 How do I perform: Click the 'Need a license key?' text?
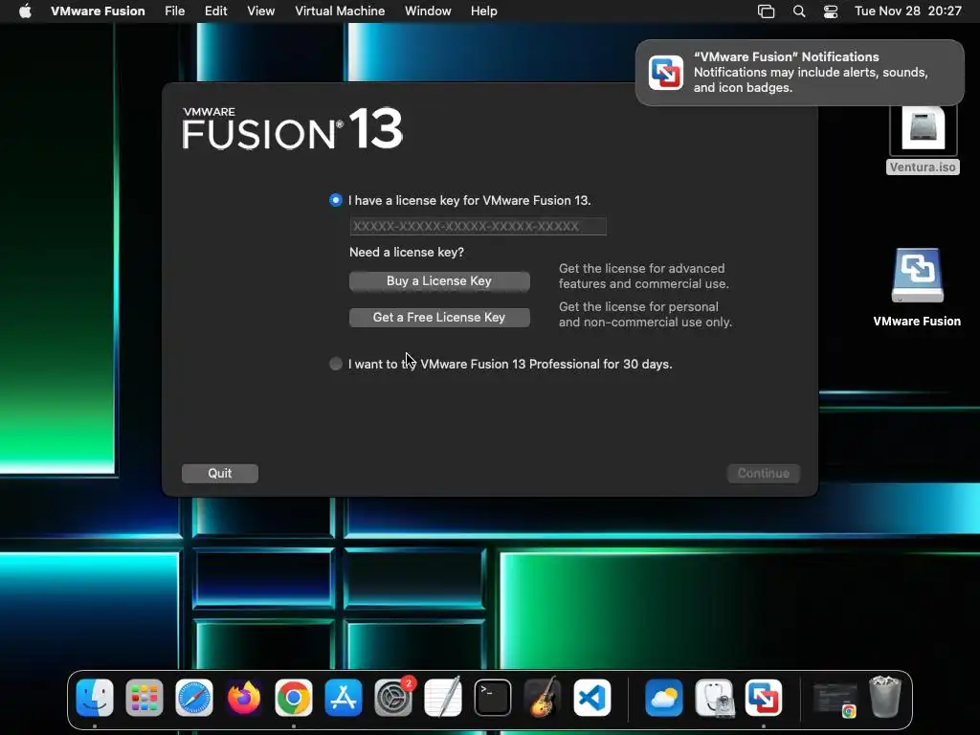(x=406, y=253)
